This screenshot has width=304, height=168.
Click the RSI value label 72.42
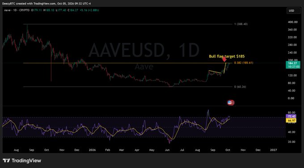point(291,116)
